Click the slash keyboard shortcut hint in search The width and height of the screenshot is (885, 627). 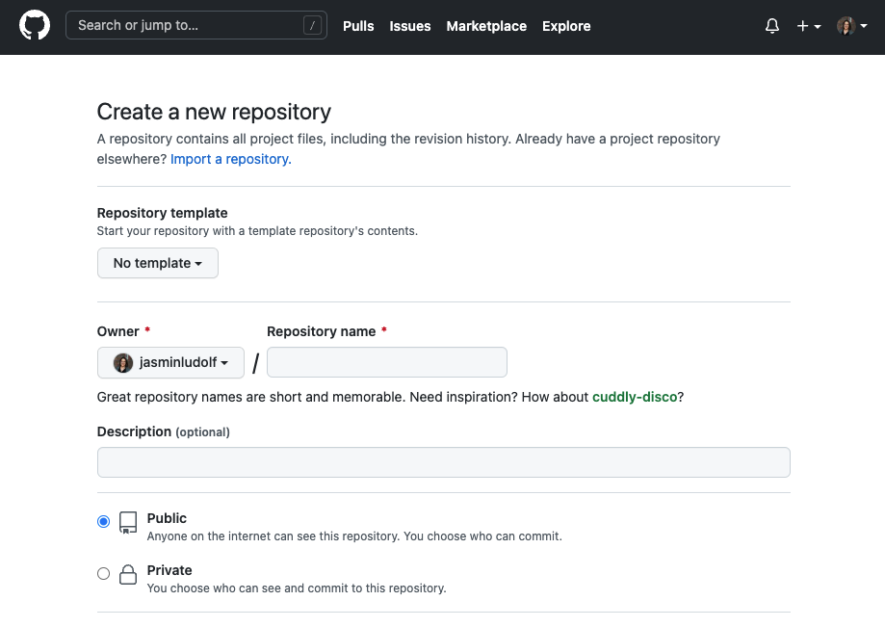tap(311, 26)
